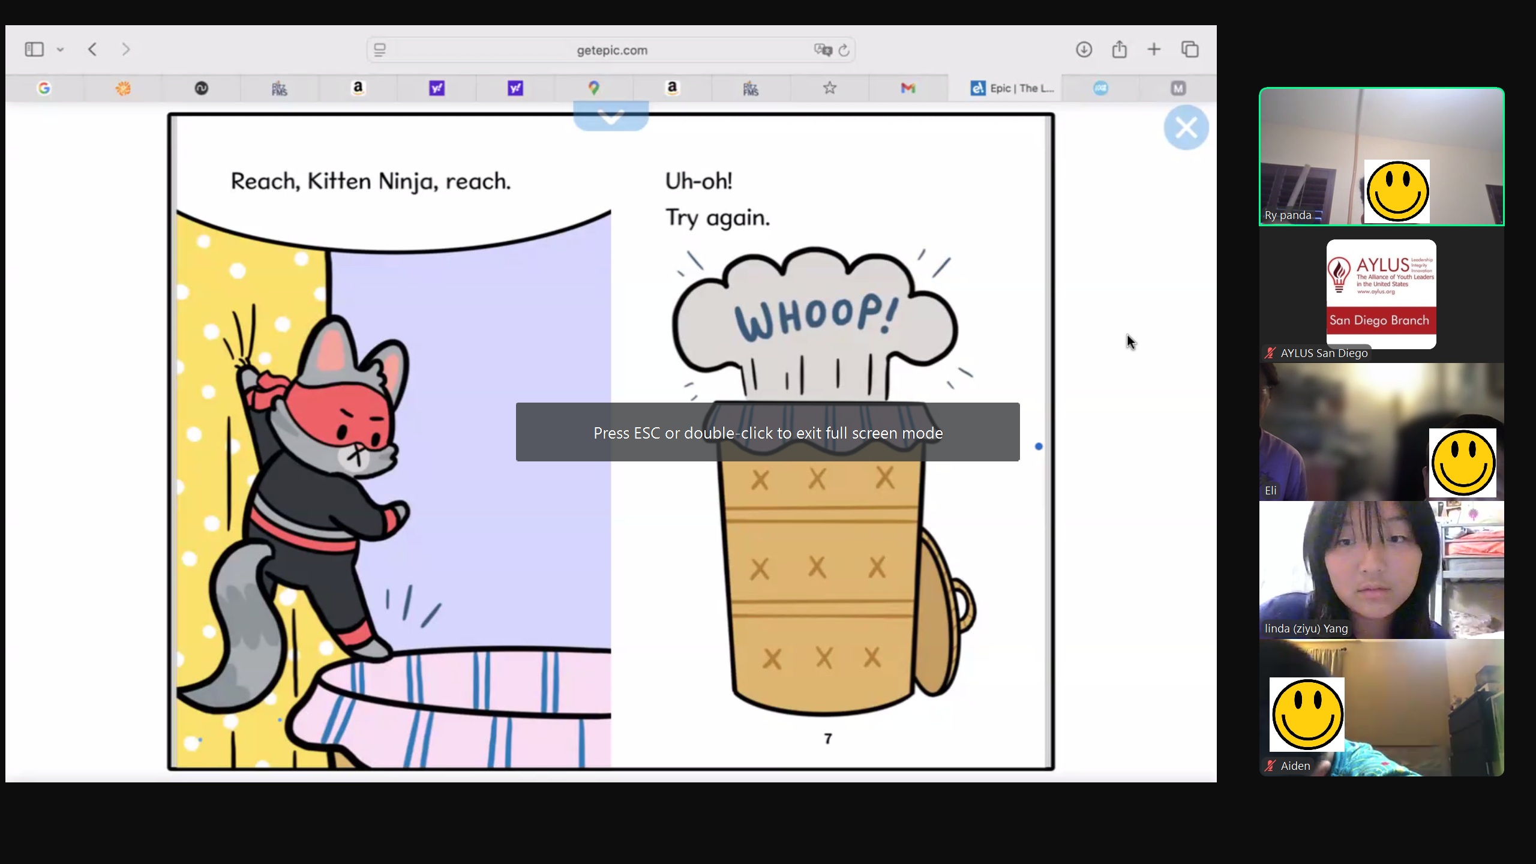This screenshot has width=1536, height=864.
Task: Reload the page with the refresh icon
Action: click(x=844, y=50)
